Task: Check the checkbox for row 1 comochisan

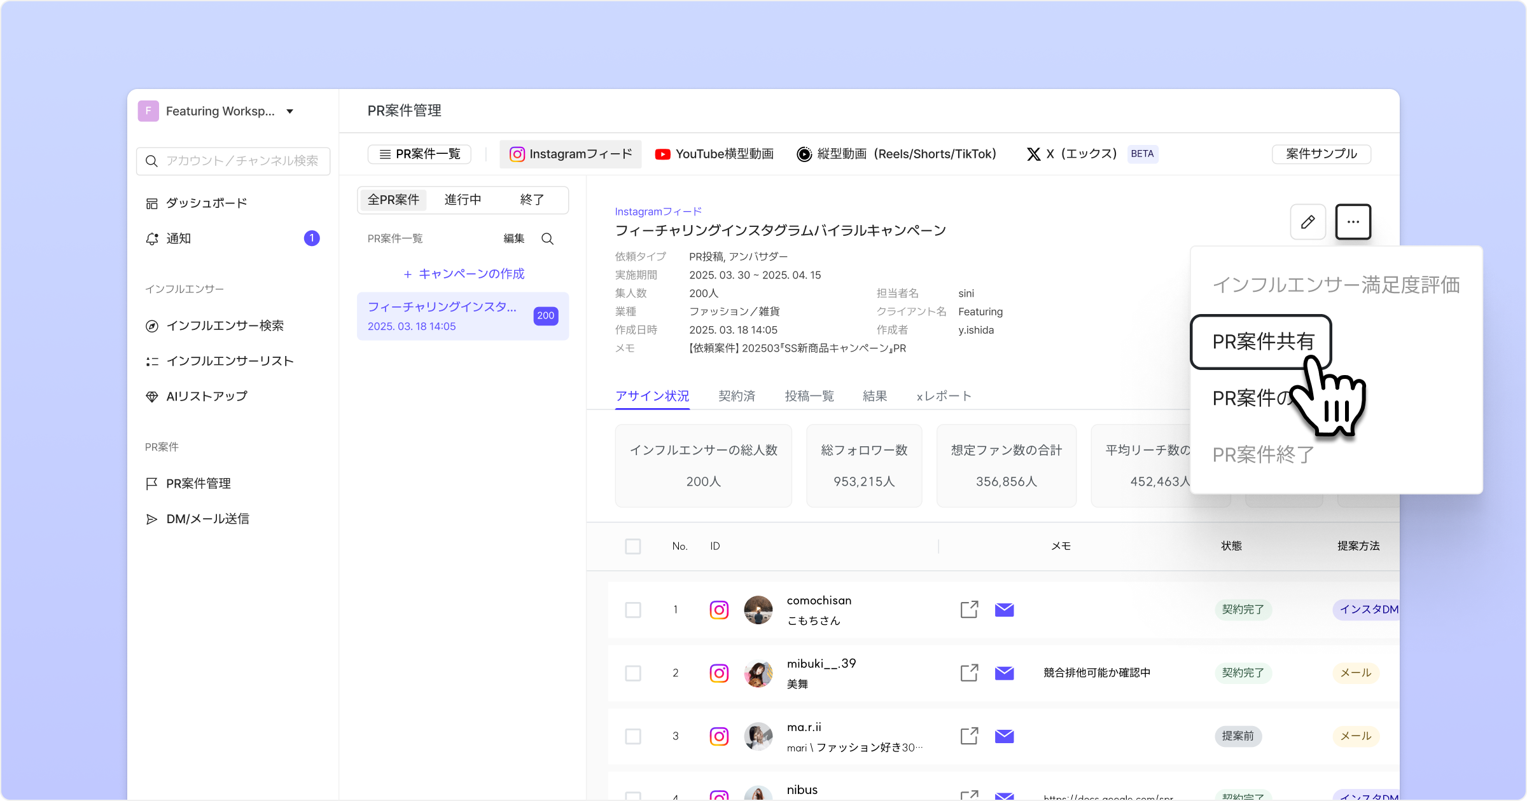Action: pyautogui.click(x=633, y=610)
